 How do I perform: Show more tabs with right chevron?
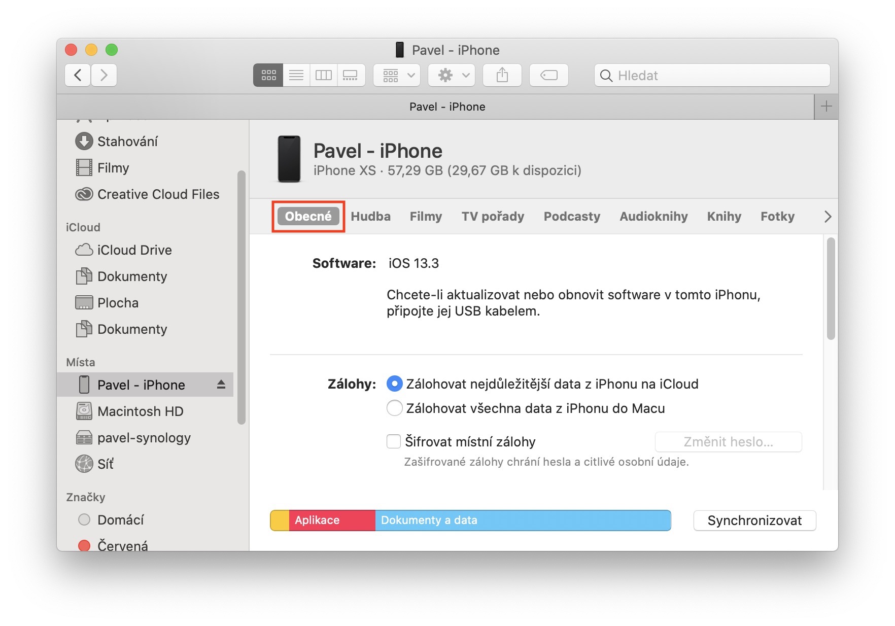828,217
